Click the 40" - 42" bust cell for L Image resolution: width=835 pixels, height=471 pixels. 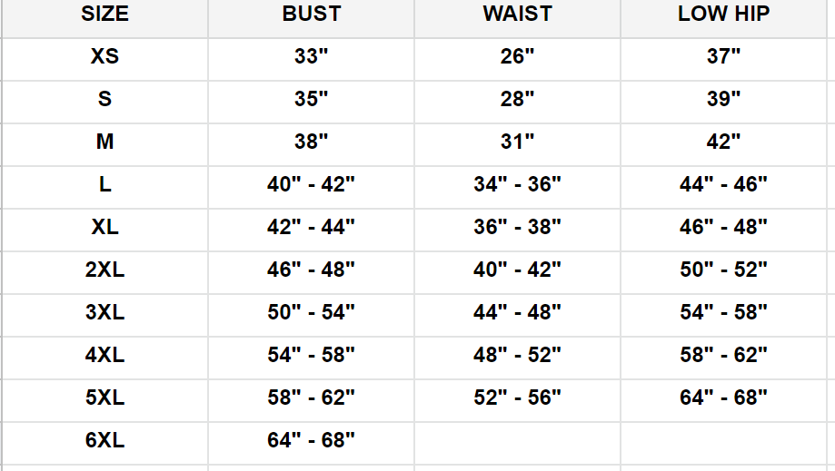point(311,184)
